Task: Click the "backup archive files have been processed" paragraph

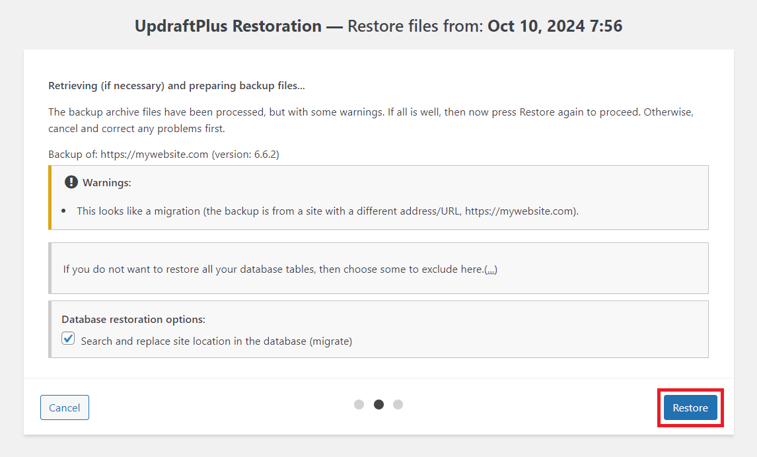Action: pos(370,112)
